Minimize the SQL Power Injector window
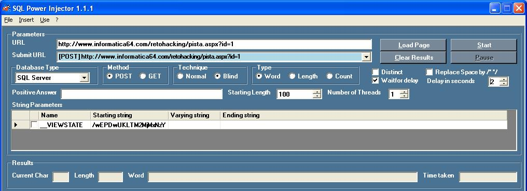527x191 pixels. pos(495,8)
